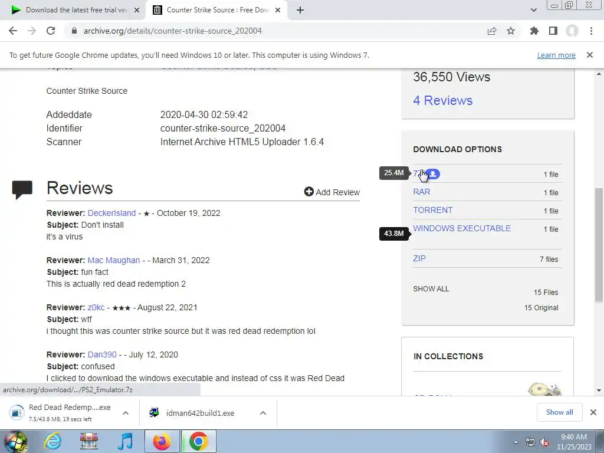The image size is (604, 453).
Task: Show hidden system tray icons arrow
Action: [516, 442]
